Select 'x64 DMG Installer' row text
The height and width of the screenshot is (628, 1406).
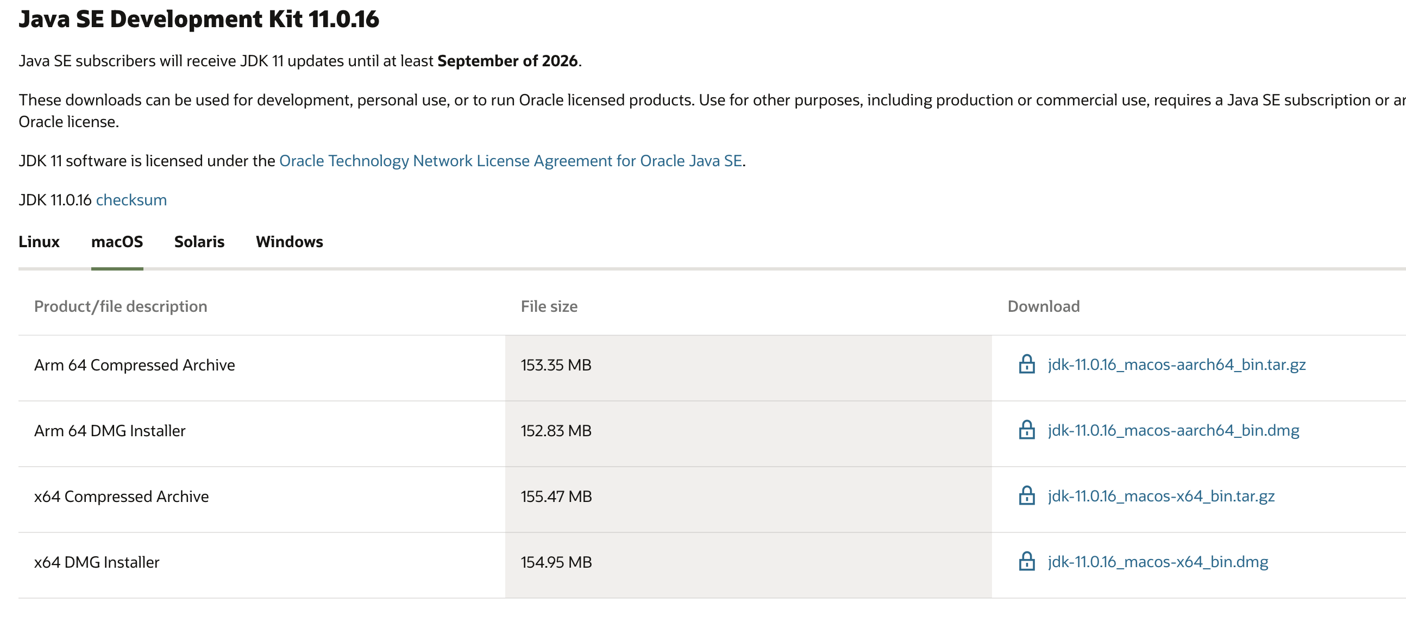coord(97,562)
